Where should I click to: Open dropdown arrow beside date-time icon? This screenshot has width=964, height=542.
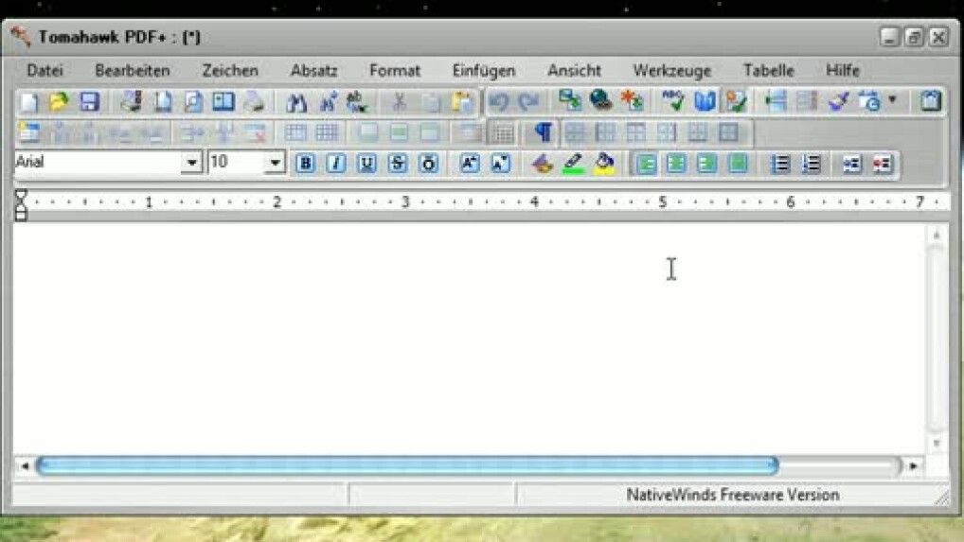[x=892, y=100]
